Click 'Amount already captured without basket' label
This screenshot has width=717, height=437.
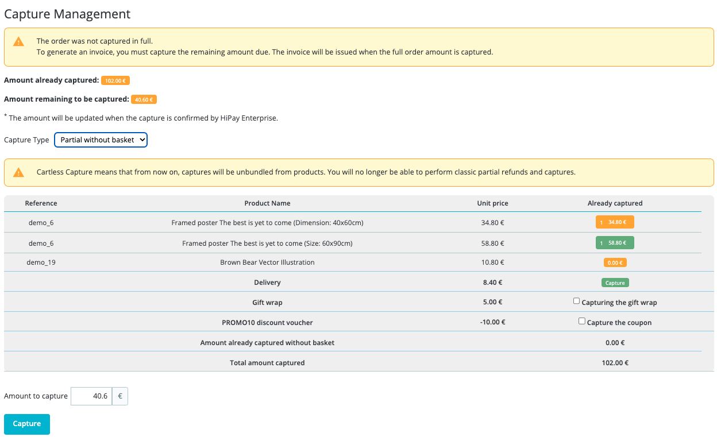click(x=267, y=343)
